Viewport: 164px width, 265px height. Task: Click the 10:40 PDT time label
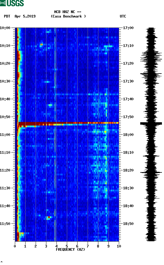click(x=5, y=99)
